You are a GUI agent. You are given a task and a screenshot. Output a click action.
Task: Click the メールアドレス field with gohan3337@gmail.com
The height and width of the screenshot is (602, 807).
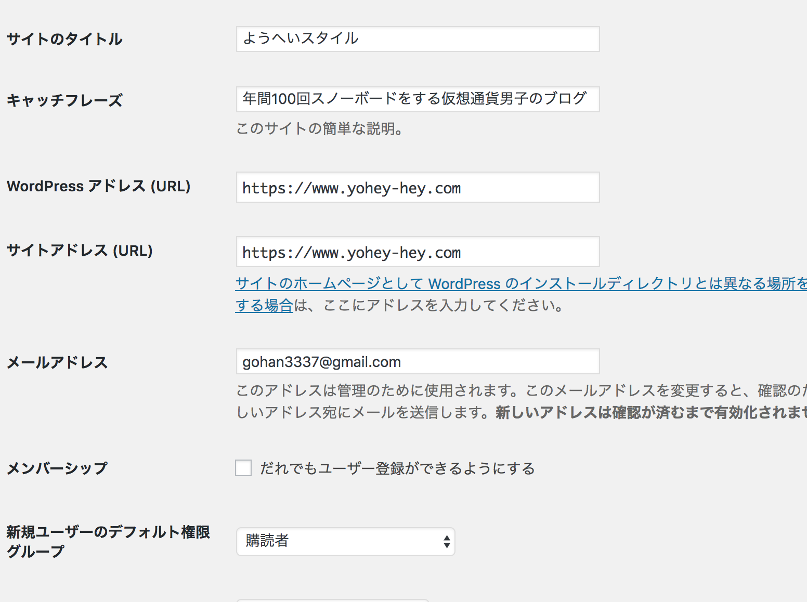click(418, 361)
